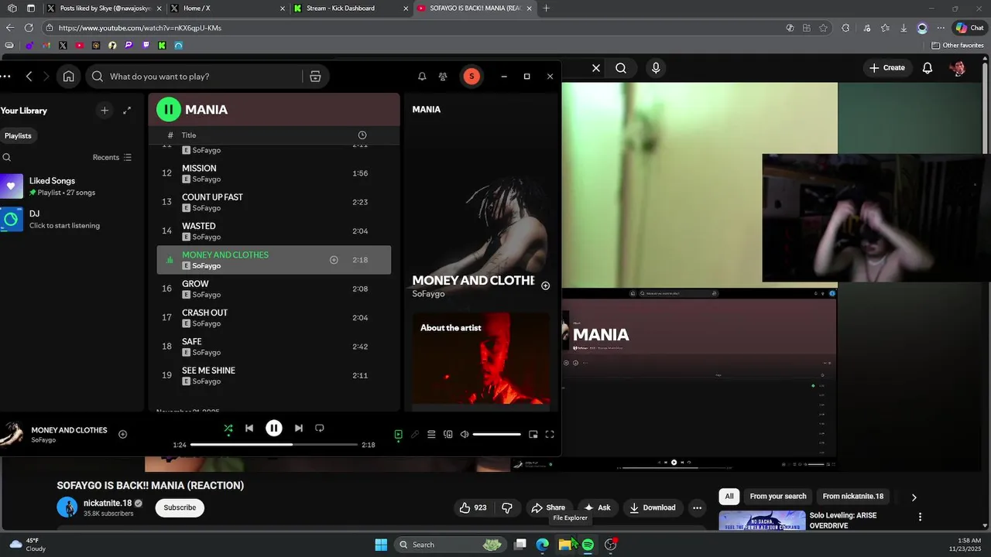
Task: Enter Spotify full screen
Action: (550, 435)
